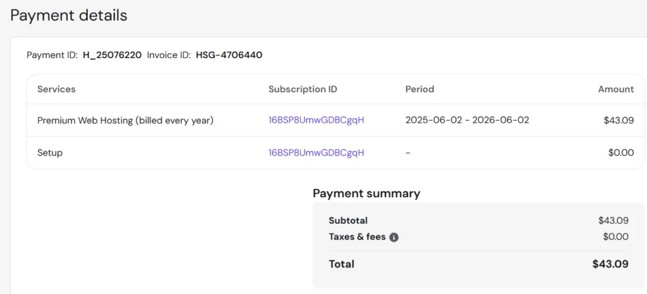Select the Invoice ID: label

tap(169, 55)
